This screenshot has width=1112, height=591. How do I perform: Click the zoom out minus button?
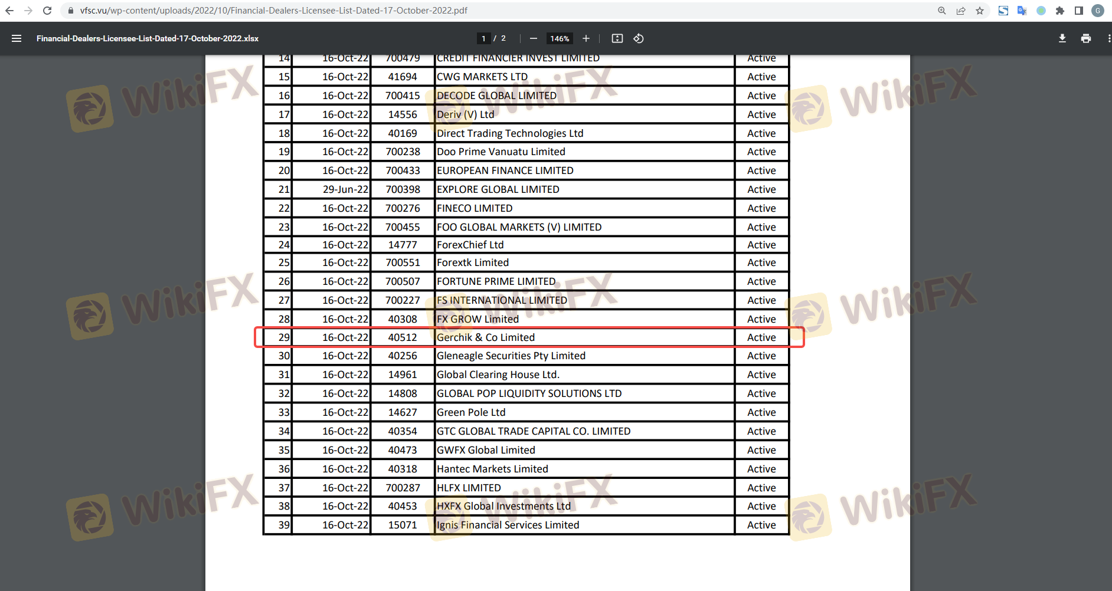534,38
